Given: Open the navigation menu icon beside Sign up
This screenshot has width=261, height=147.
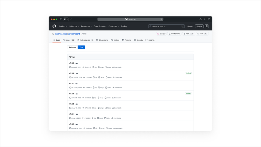Looking at the screenshot, I should [207, 26].
